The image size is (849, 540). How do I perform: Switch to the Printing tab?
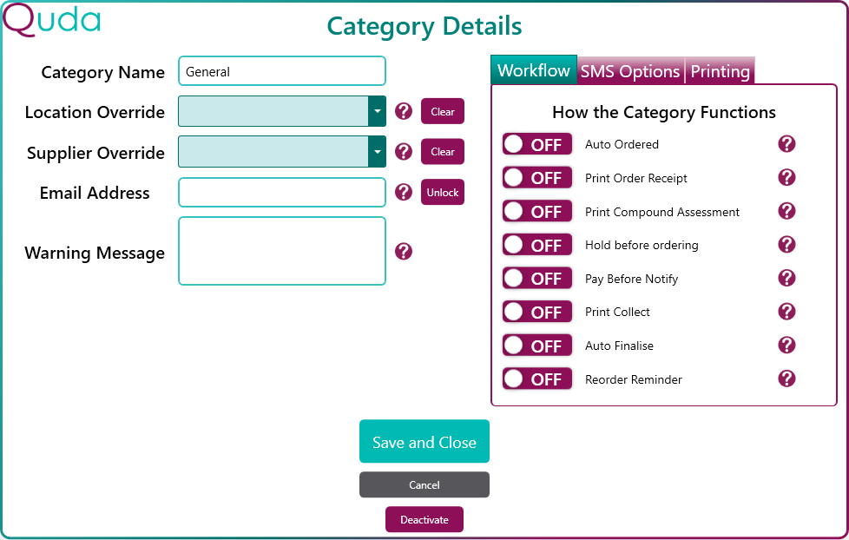(x=721, y=71)
